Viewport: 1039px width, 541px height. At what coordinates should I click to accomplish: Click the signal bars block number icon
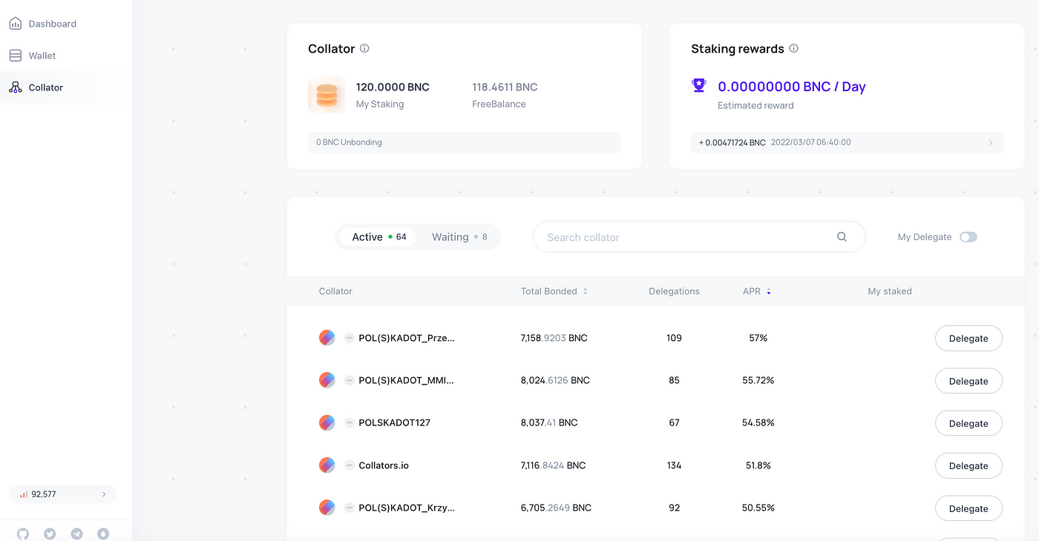coord(24,494)
